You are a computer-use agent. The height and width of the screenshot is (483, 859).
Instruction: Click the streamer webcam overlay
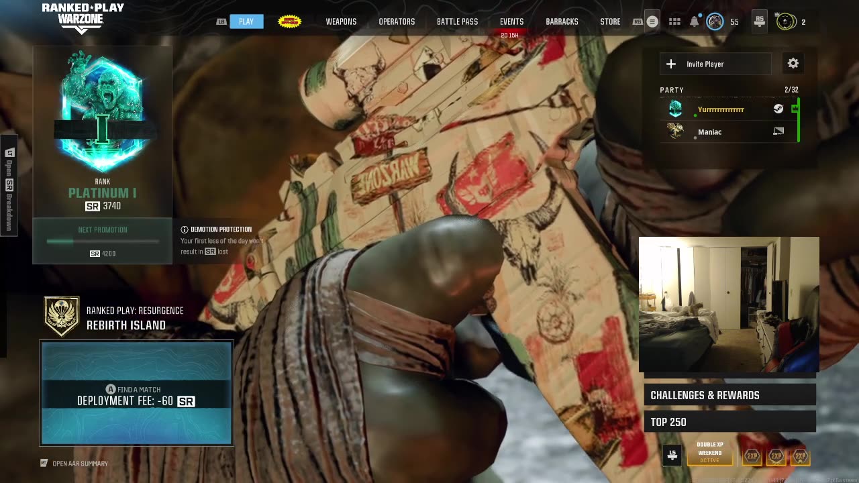(729, 305)
